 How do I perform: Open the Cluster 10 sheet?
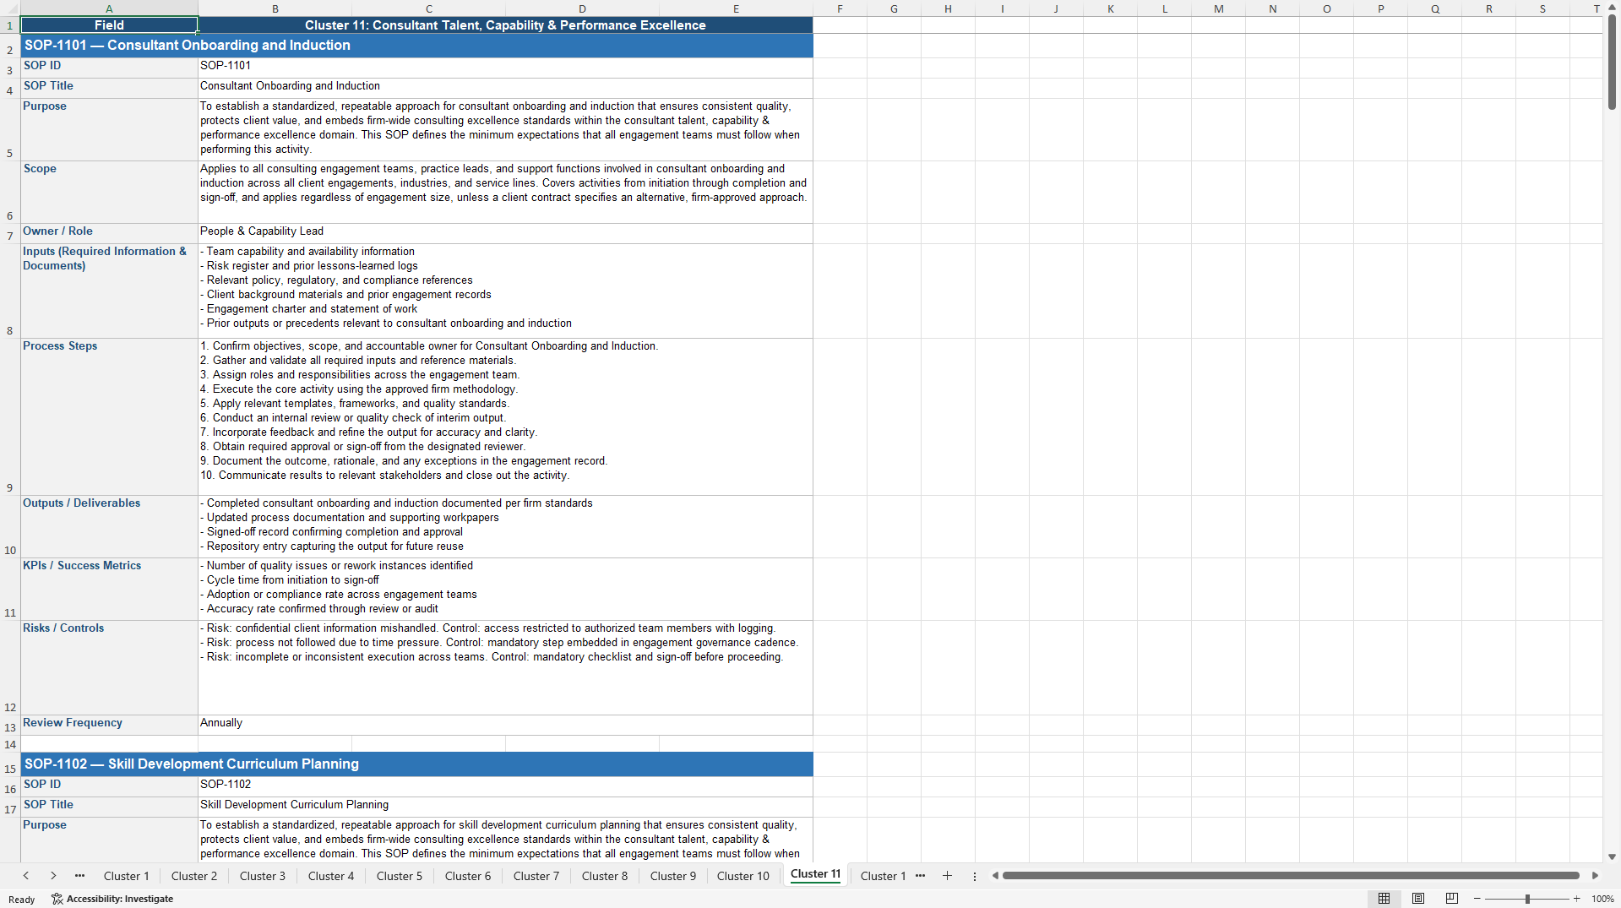tap(743, 876)
